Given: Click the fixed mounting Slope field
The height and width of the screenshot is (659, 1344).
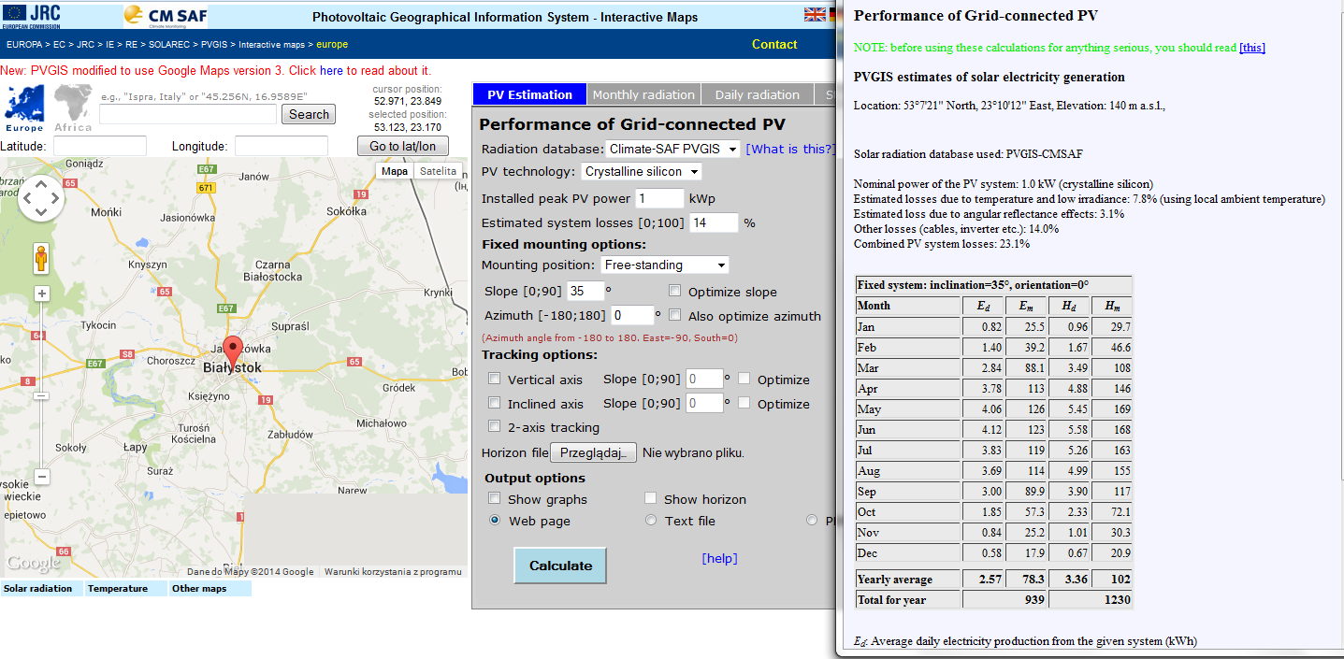Looking at the screenshot, I should [586, 291].
